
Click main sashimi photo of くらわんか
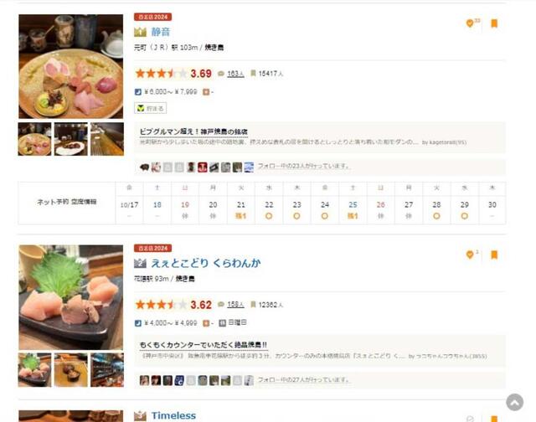70,297
